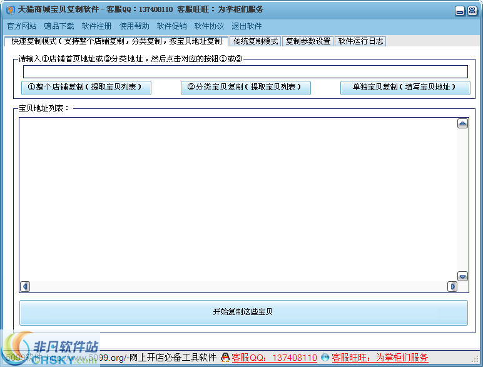Click the QQ penguin icon in status bar
Image resolution: width=483 pixels, height=367 pixels.
tap(225, 358)
